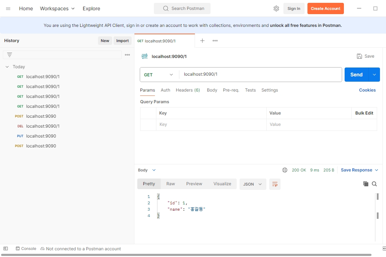This screenshot has height=257, width=386.
Task: Open the Headers (6) tab
Action: click(188, 90)
